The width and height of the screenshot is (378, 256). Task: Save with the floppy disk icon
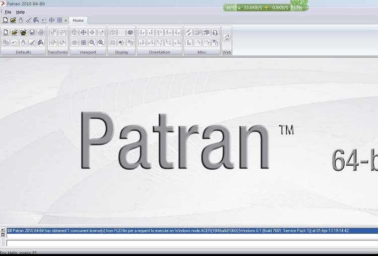coord(32,32)
